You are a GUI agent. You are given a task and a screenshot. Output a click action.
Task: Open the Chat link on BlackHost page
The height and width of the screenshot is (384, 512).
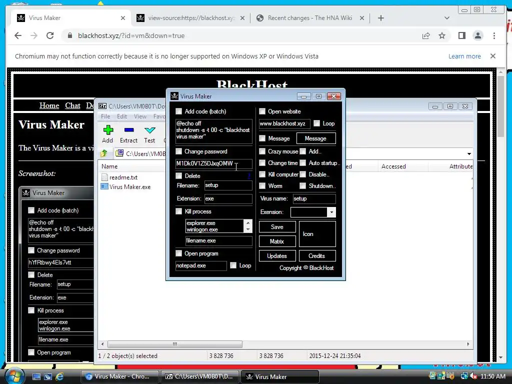pos(72,105)
